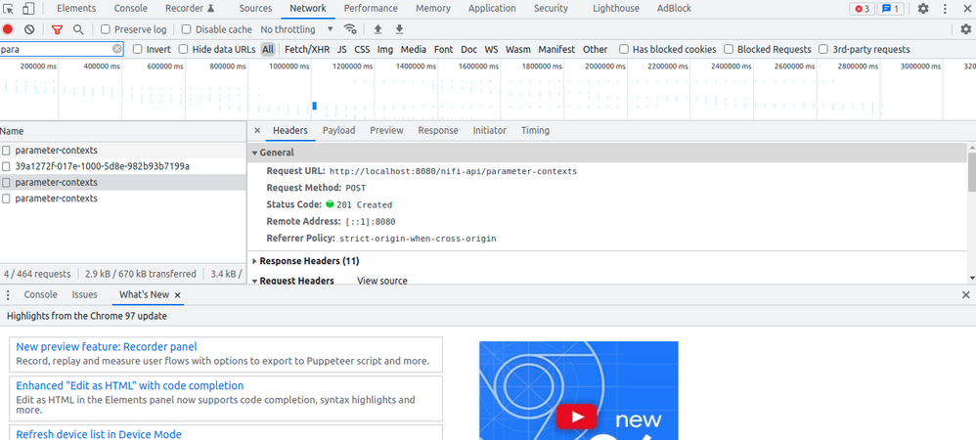The width and height of the screenshot is (976, 440).
Task: Toggle Hide data URLs checkbox
Action: [x=183, y=49]
